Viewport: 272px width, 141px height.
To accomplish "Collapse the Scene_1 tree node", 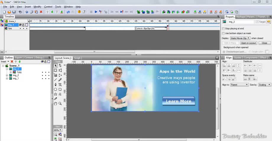I will (x=3, y=66).
